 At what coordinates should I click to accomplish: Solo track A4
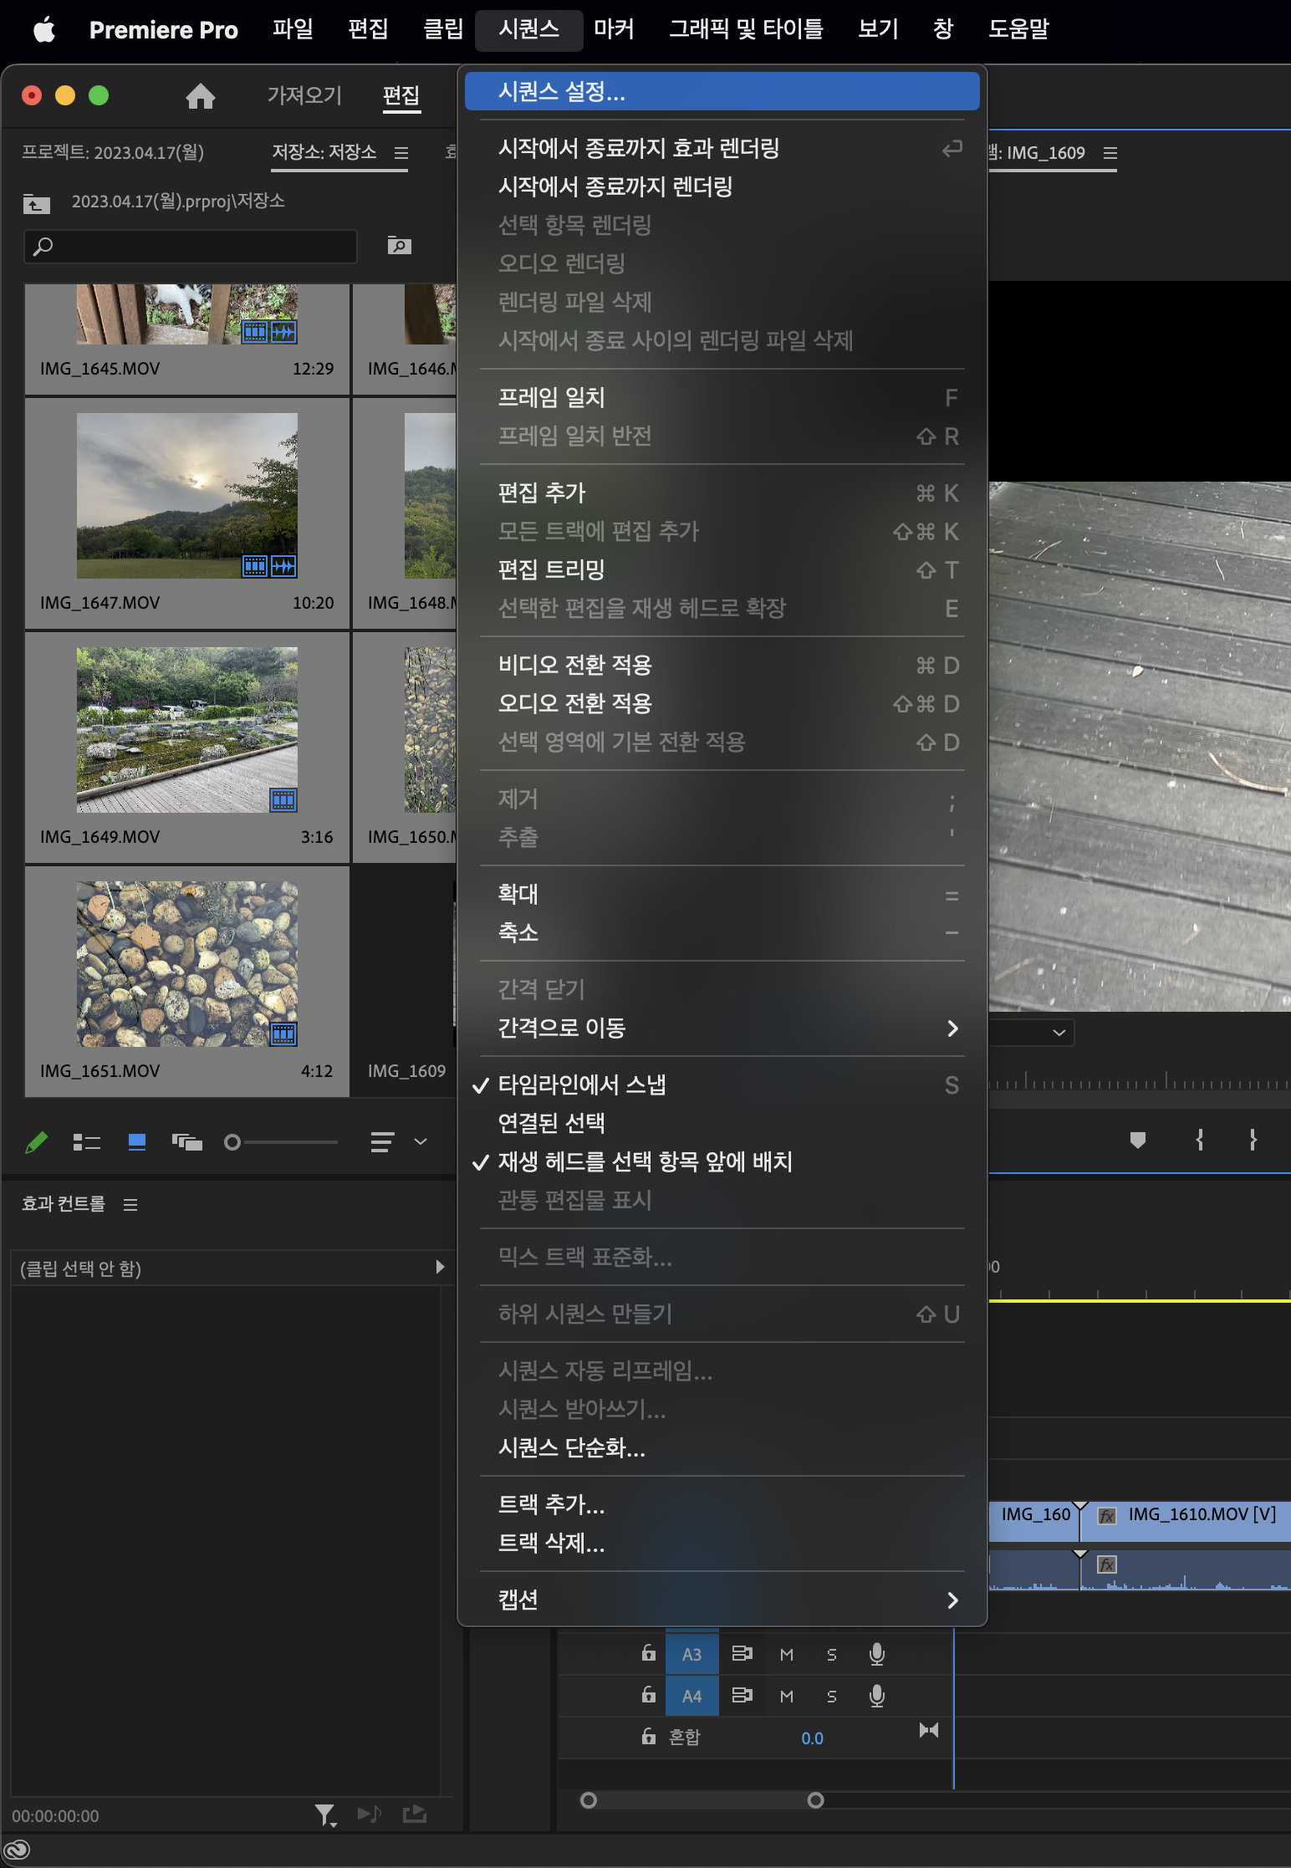832,1696
